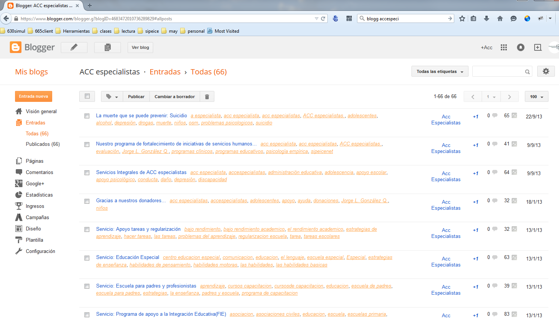Open Páginas in the sidebar
559x318 pixels.
[35, 161]
